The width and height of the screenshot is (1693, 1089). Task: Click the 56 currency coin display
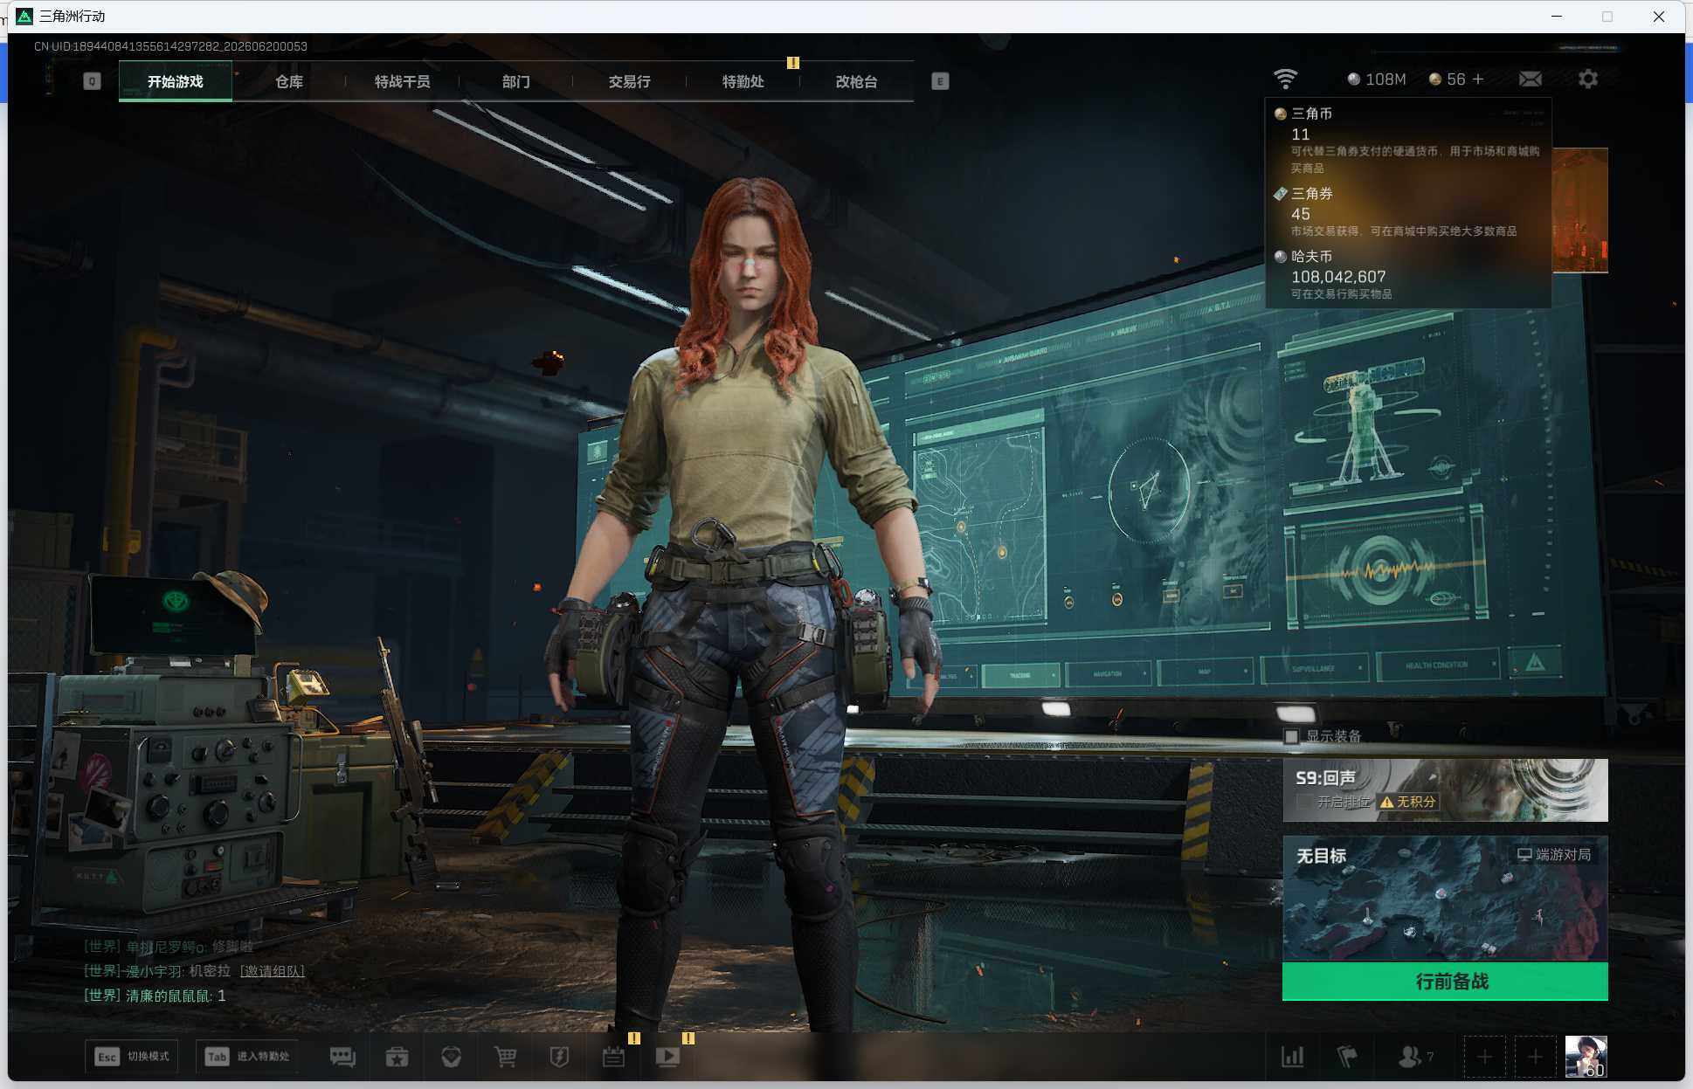click(1447, 79)
